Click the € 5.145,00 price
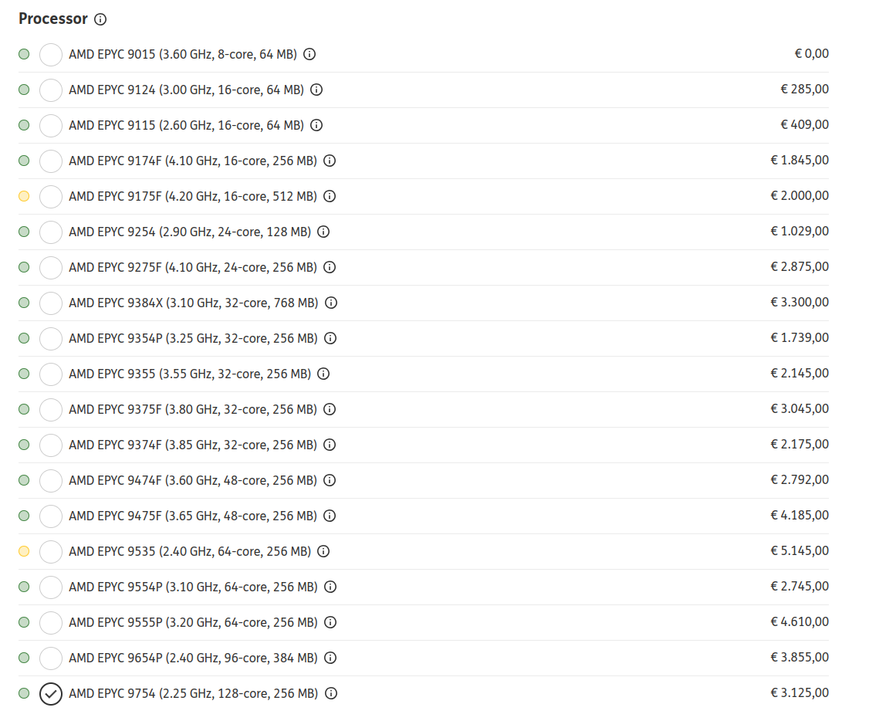 point(800,550)
